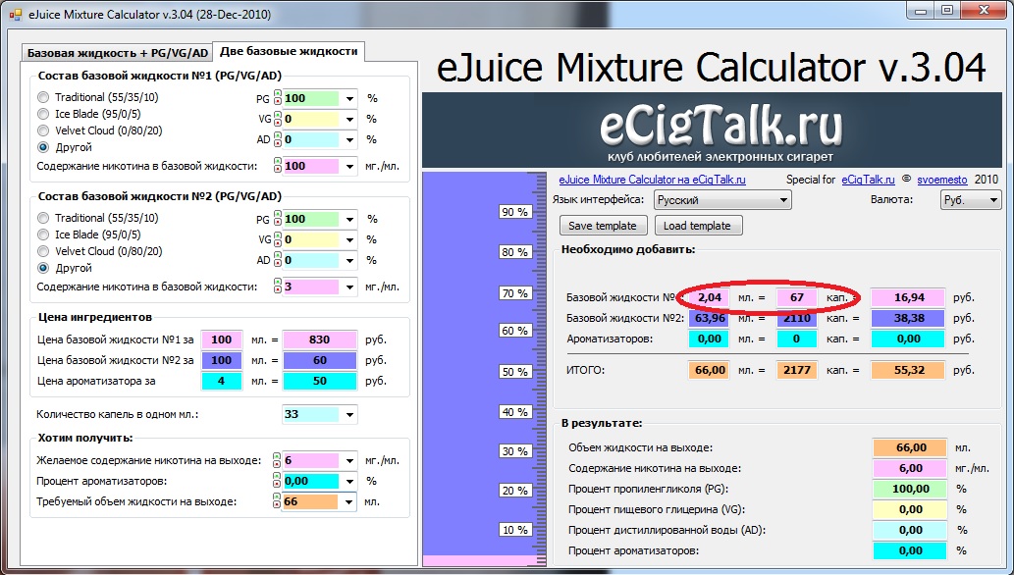
Task: Open the svoemesto author link
Action: pyautogui.click(x=942, y=180)
